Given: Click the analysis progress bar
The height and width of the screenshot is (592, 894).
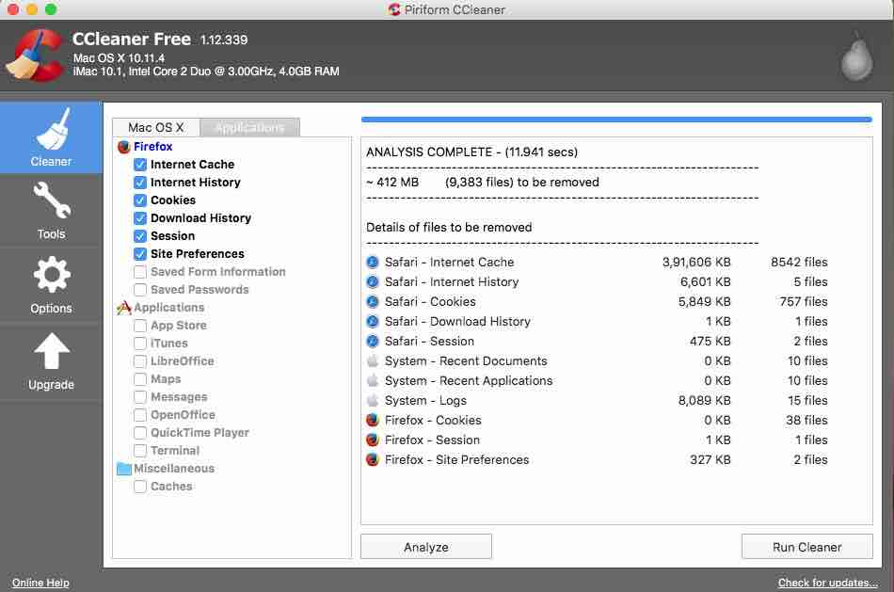Looking at the screenshot, I should tap(616, 120).
